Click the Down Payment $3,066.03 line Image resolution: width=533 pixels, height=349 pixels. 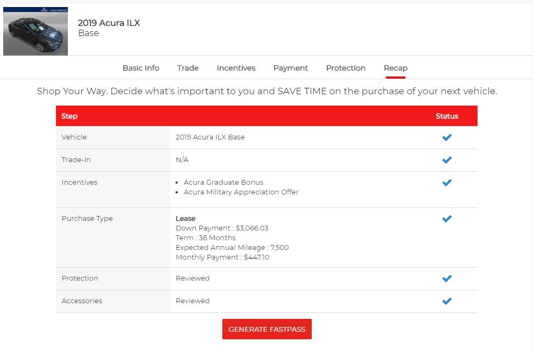point(222,228)
